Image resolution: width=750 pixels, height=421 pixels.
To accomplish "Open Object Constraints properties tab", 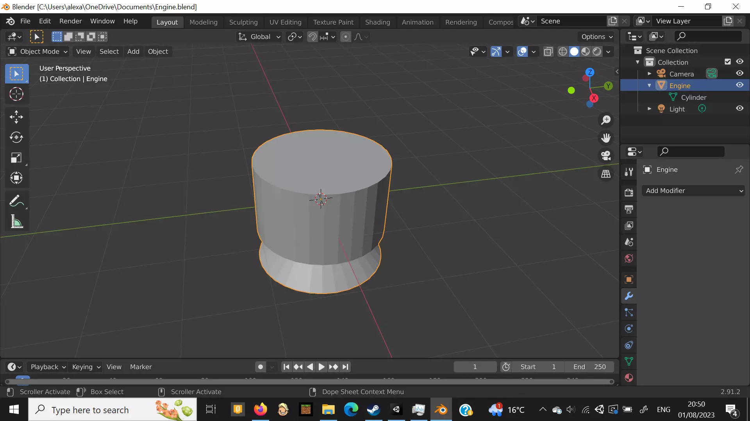I will click(x=629, y=345).
